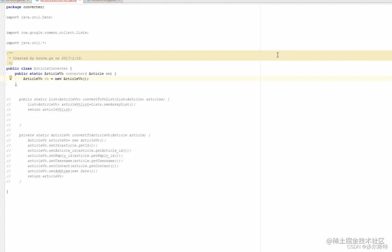Click the final closing brace of the class
Viewport: 392px width, 252px height.
click(7, 191)
